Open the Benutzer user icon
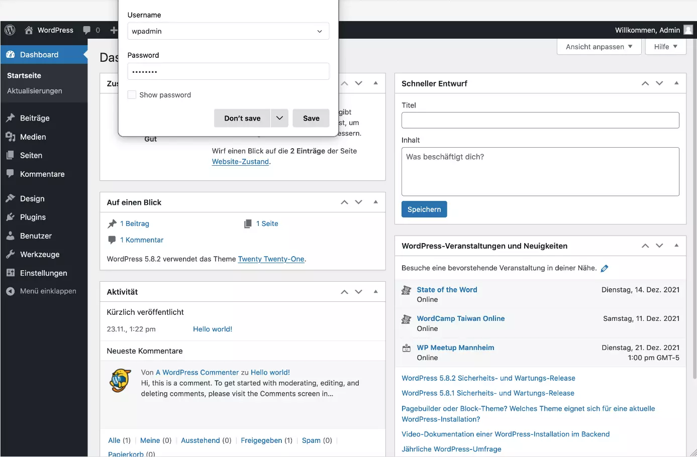 (11, 236)
